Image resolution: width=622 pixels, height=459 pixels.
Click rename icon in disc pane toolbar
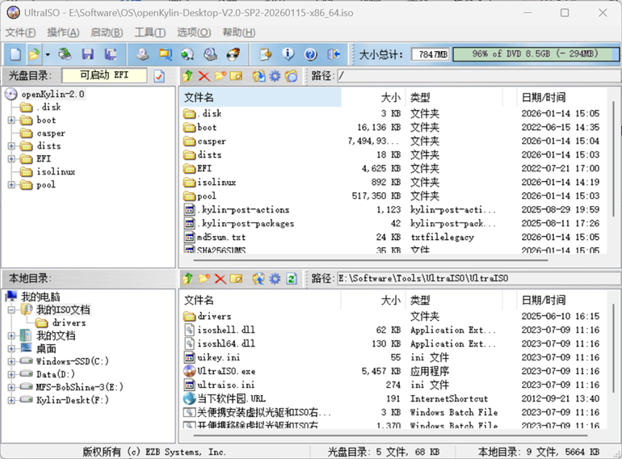(236, 76)
